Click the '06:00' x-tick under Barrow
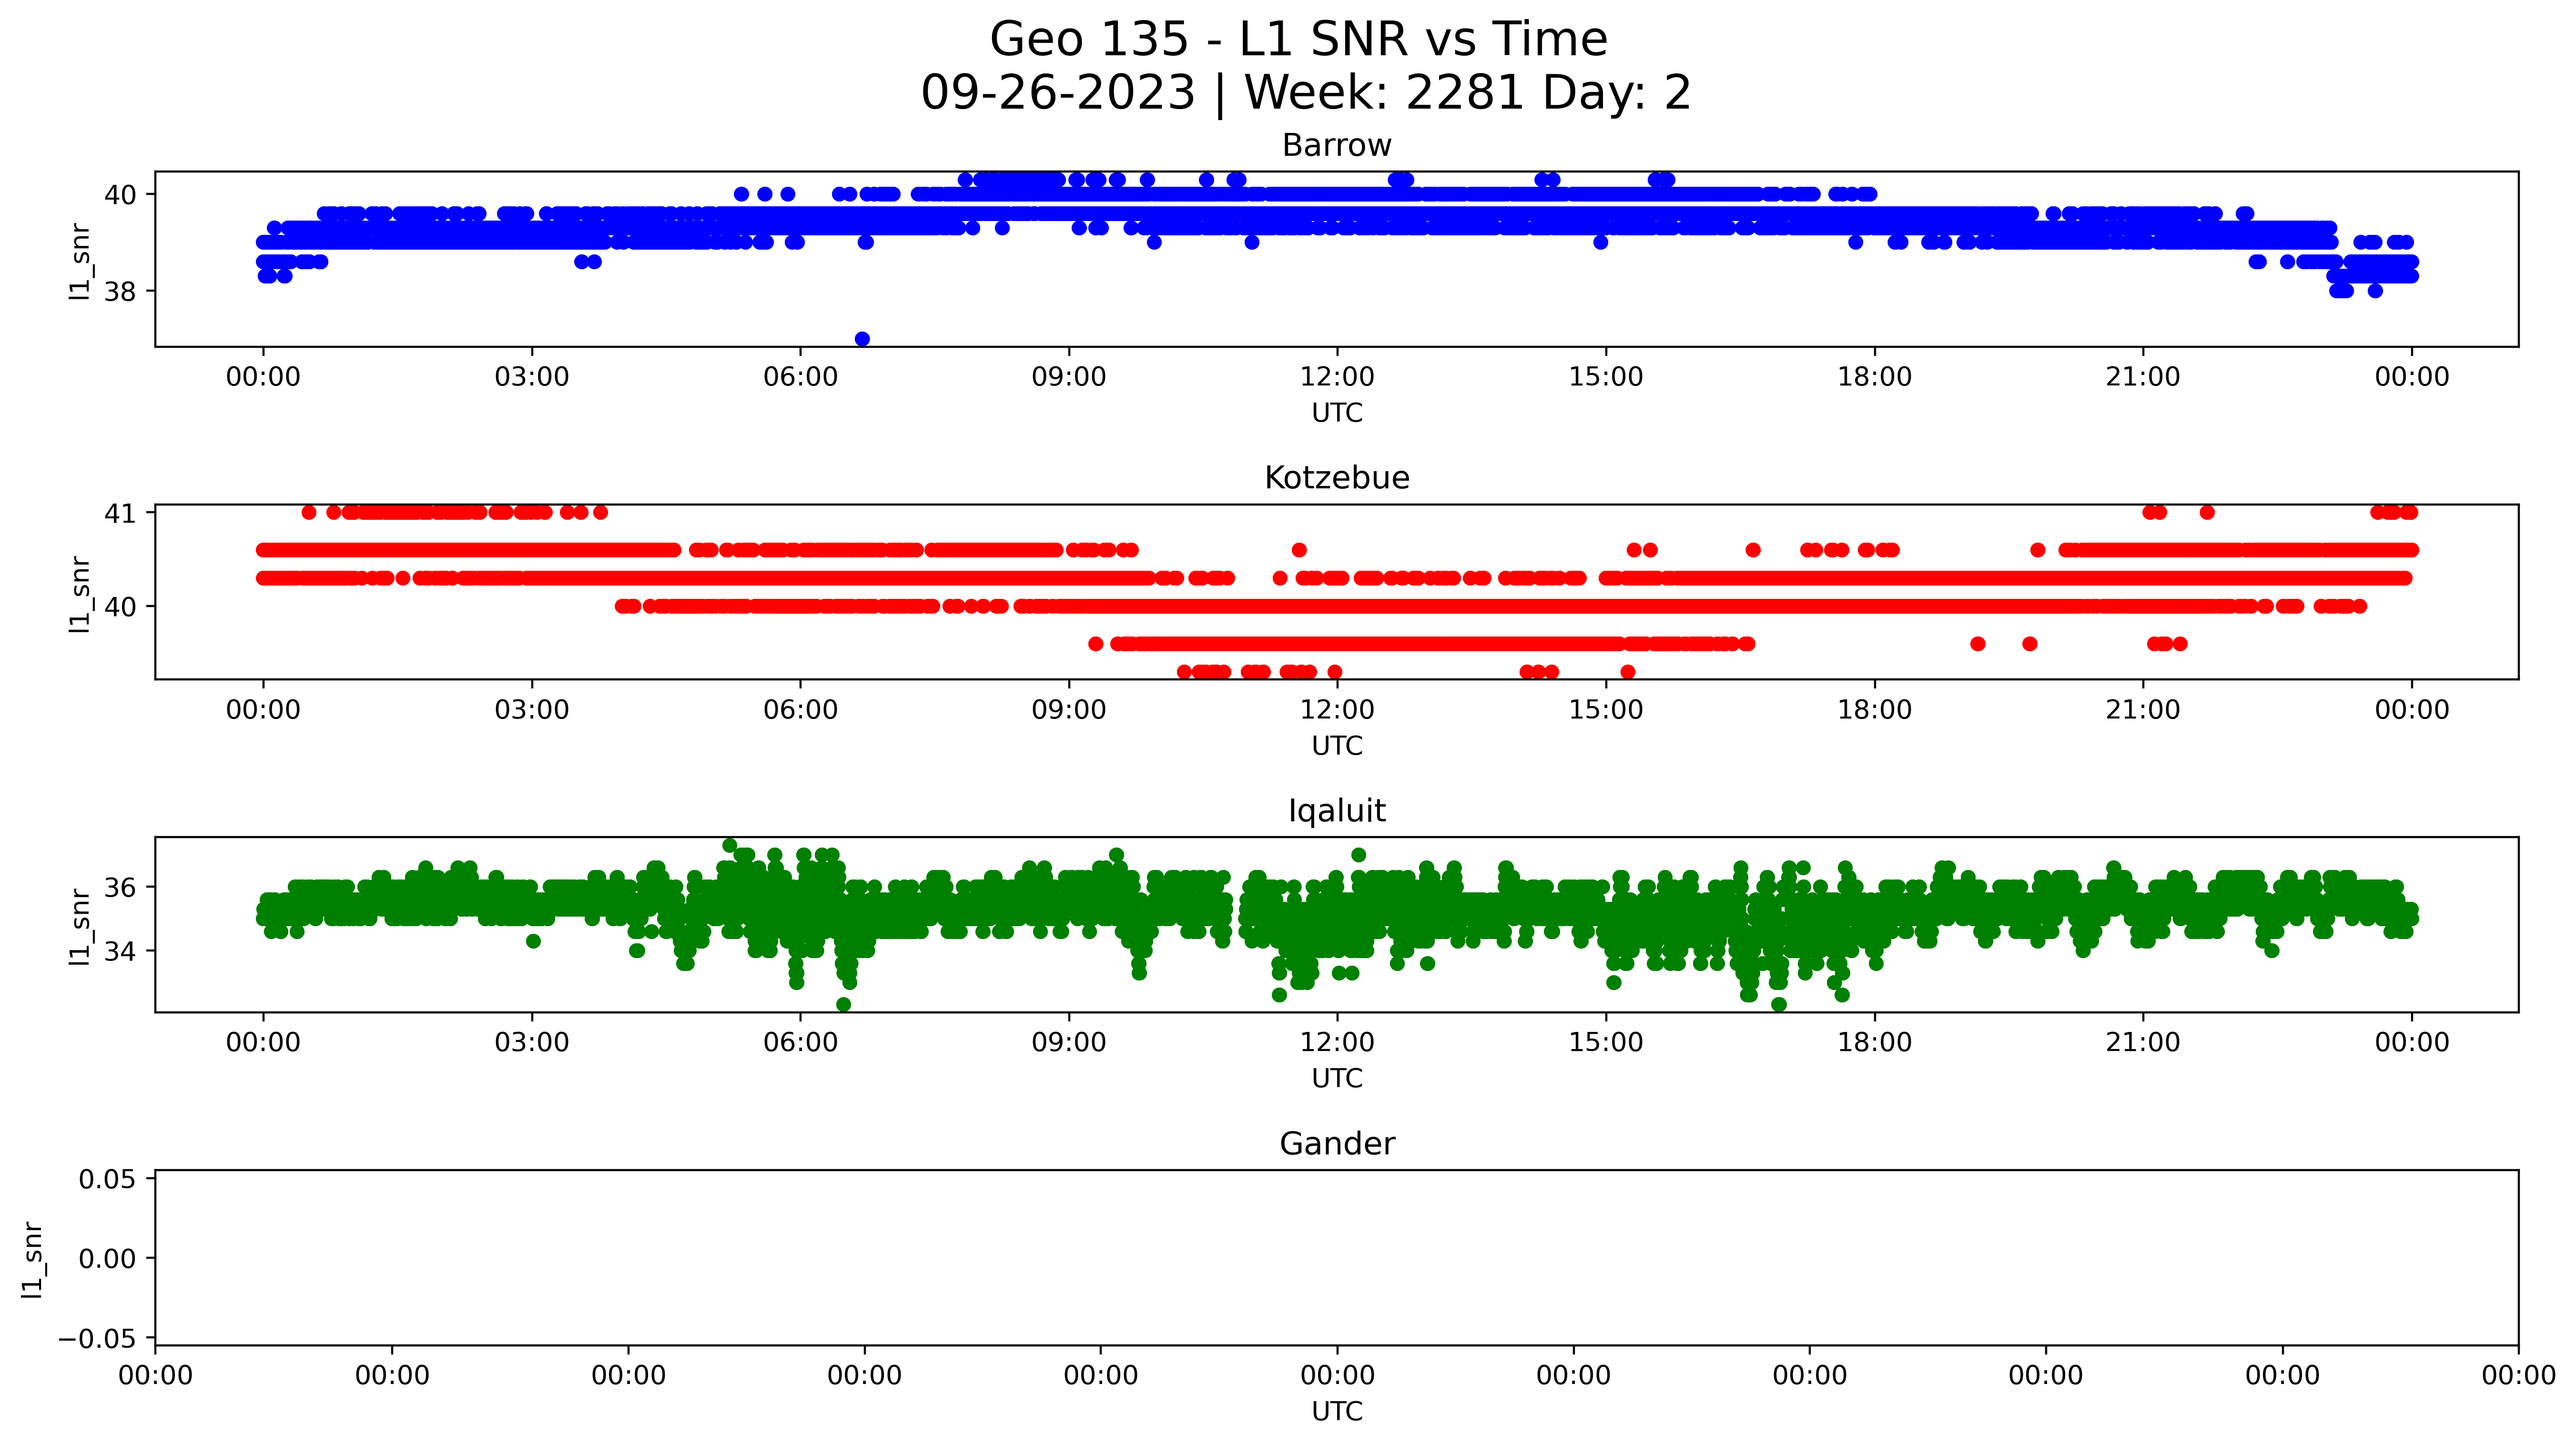Image resolution: width=2576 pixels, height=1445 pixels. 800,377
